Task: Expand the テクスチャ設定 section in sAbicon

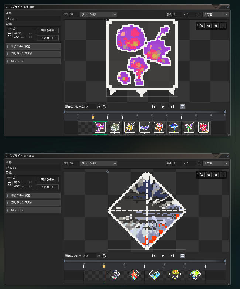Action: pyautogui.click(x=33, y=47)
